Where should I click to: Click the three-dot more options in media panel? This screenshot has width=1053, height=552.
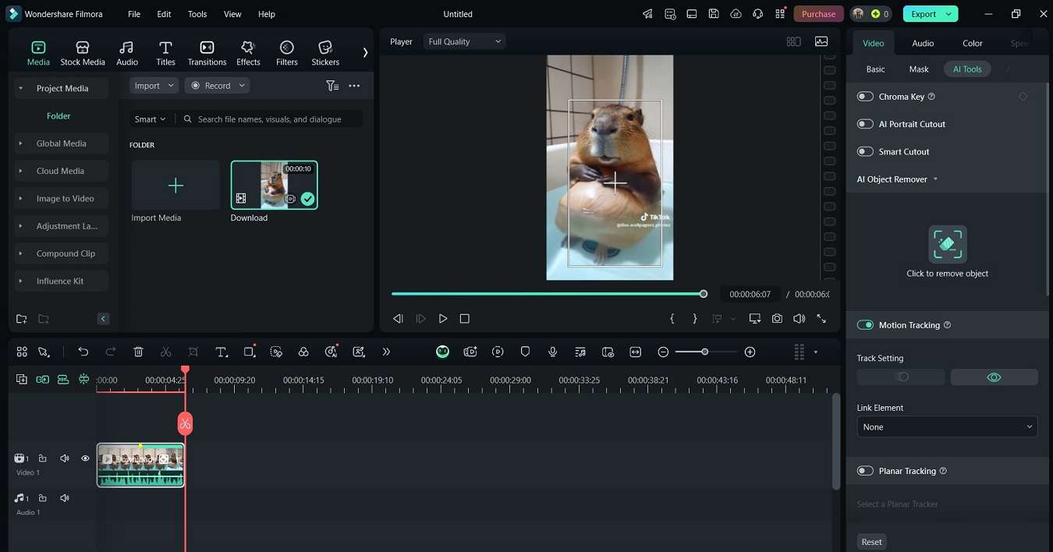click(x=354, y=86)
